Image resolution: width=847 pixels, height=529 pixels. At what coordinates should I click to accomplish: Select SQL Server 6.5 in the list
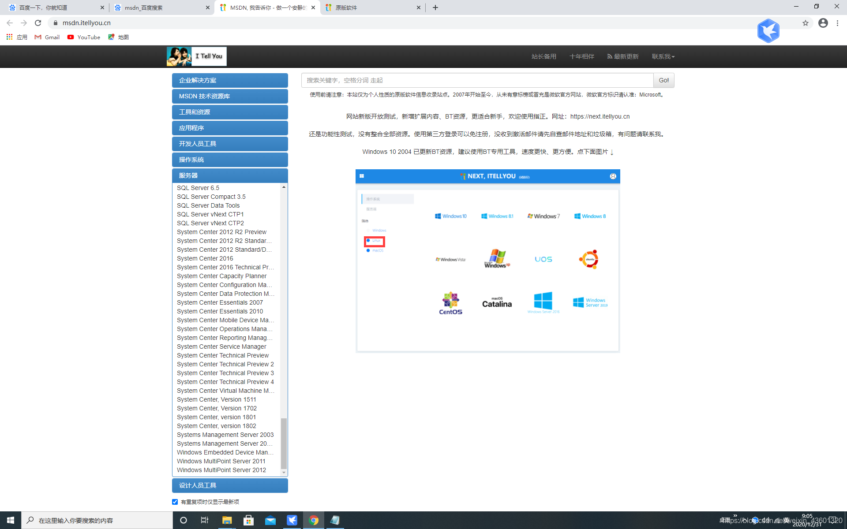198,188
